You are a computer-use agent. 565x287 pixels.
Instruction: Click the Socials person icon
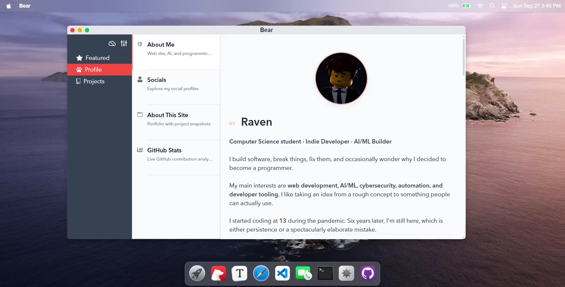tap(140, 79)
